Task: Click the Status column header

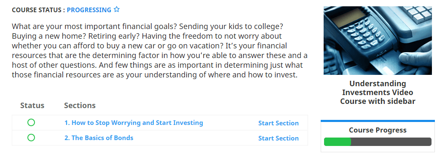Action: pos(32,106)
